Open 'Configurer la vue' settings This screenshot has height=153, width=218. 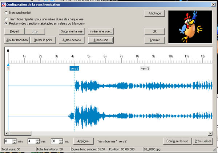pyautogui.click(x=177, y=141)
